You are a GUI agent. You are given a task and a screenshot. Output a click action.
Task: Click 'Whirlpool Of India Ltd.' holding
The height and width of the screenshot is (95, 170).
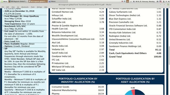click(x=63, y=66)
